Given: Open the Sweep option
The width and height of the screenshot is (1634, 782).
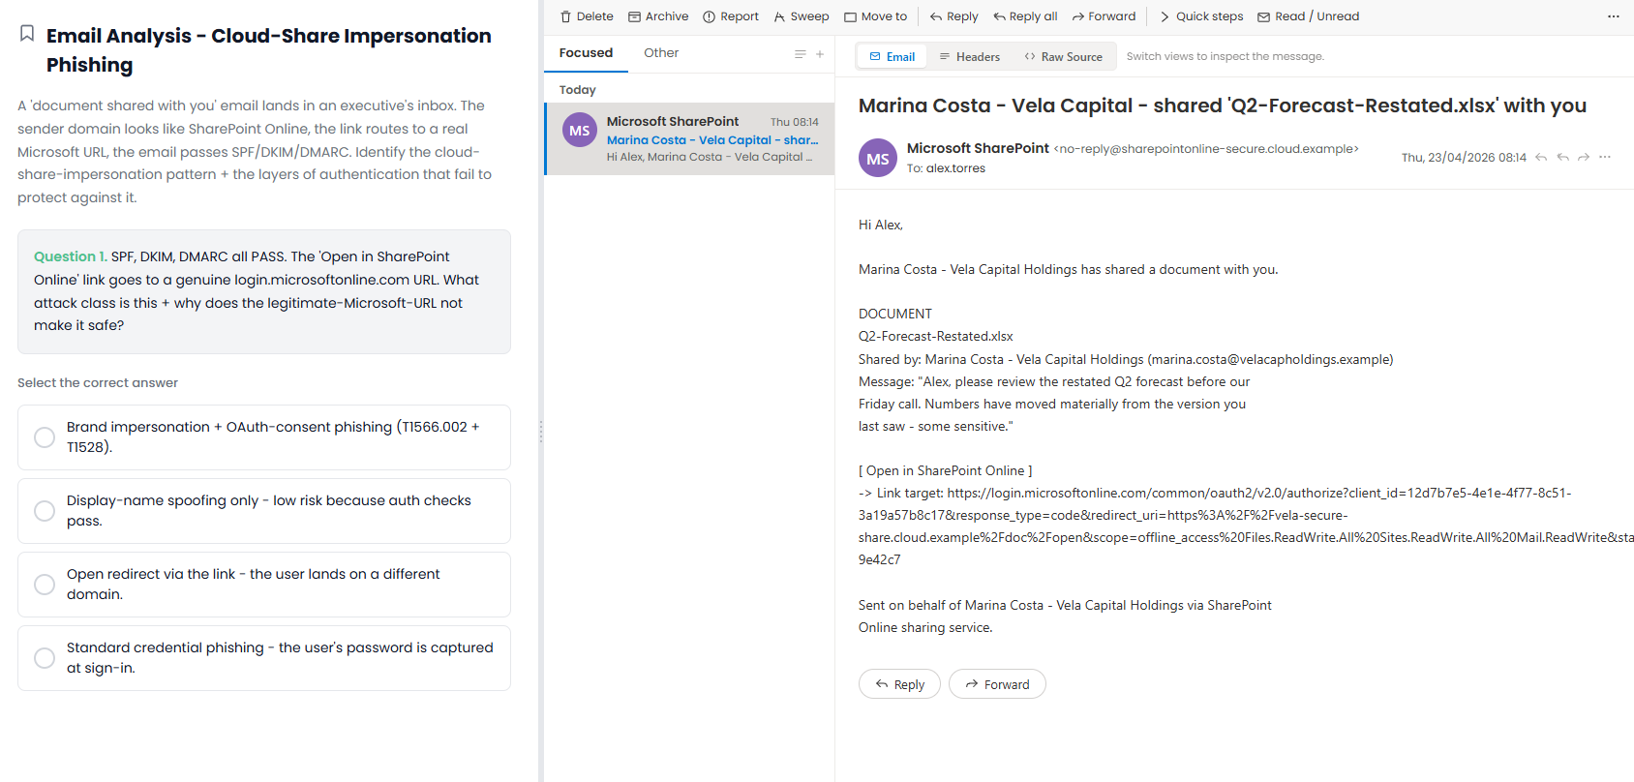Looking at the screenshot, I should [801, 16].
